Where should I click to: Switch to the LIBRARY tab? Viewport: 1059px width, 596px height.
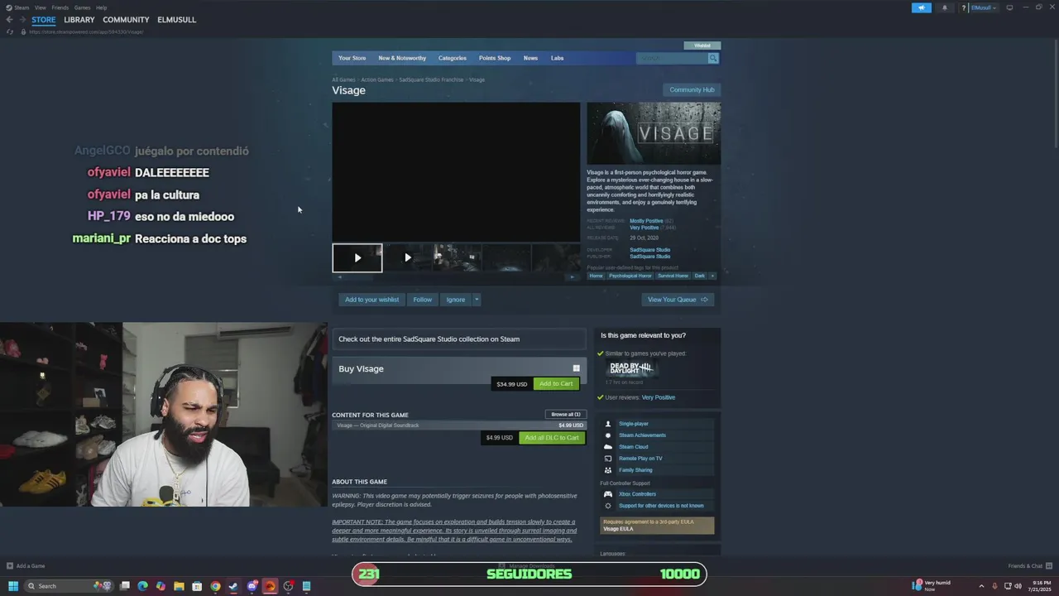(79, 20)
